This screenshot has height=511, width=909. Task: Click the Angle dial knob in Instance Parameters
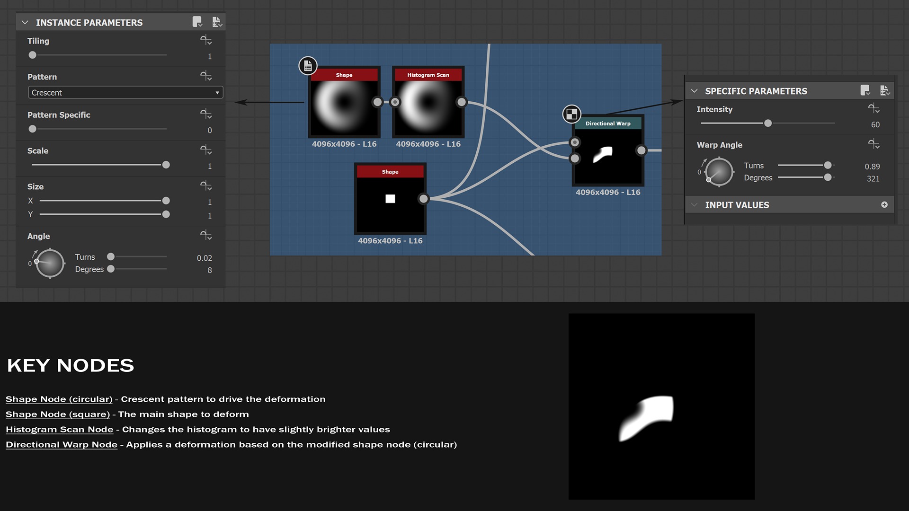(50, 264)
